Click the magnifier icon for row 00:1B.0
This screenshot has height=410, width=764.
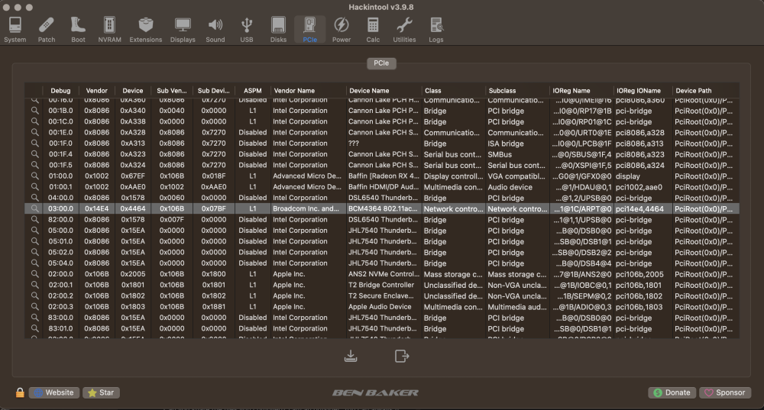34,111
